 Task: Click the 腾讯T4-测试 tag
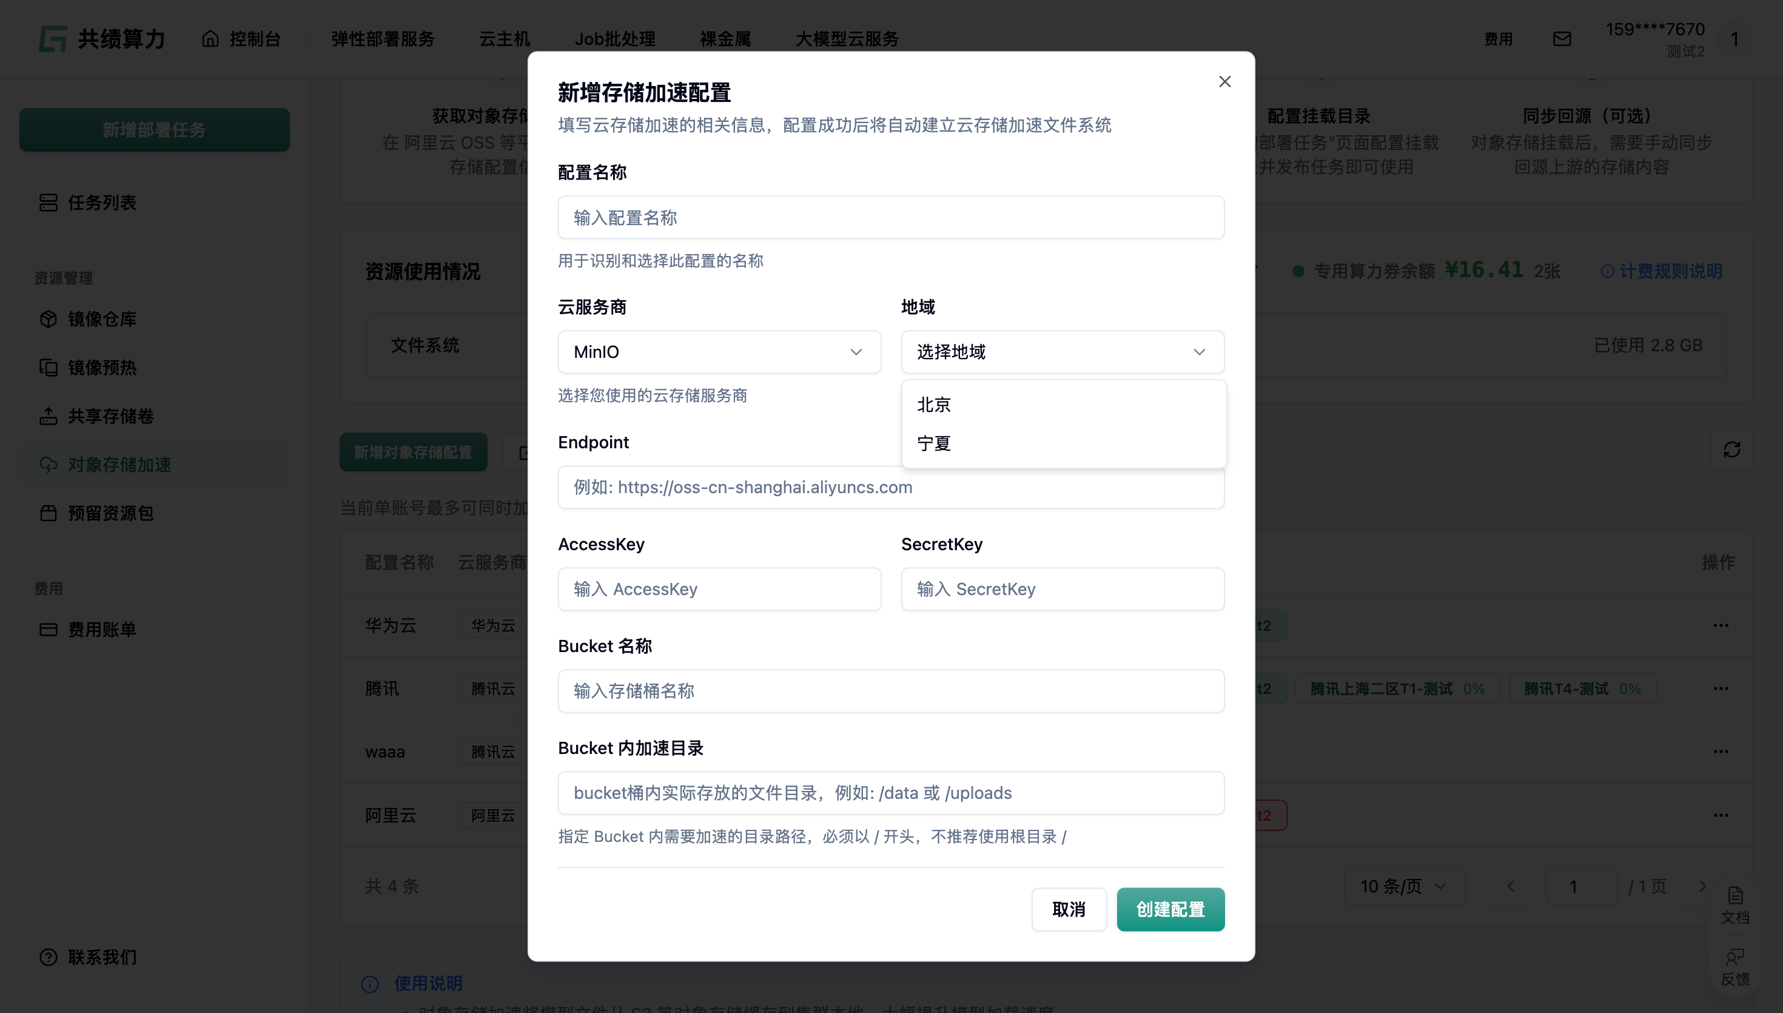(x=1583, y=689)
